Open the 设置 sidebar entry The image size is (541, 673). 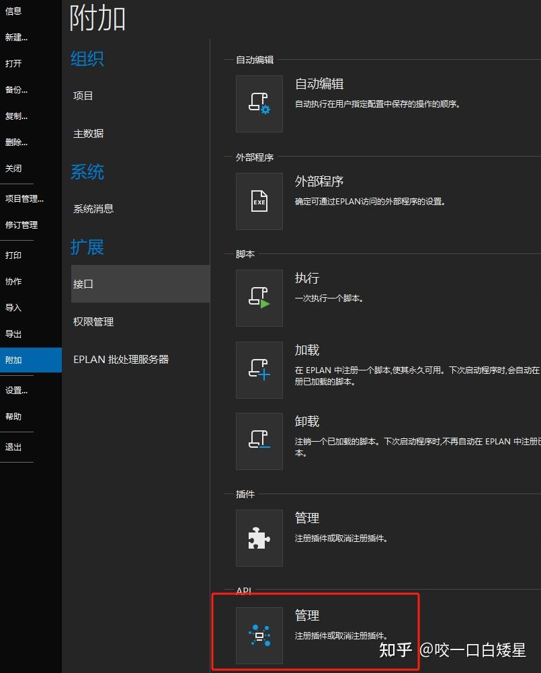[16, 390]
